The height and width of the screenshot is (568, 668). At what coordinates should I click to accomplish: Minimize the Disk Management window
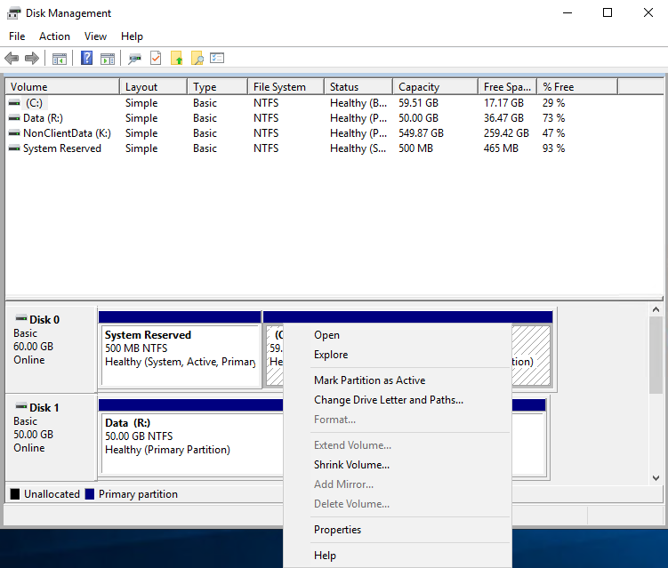coord(567,12)
